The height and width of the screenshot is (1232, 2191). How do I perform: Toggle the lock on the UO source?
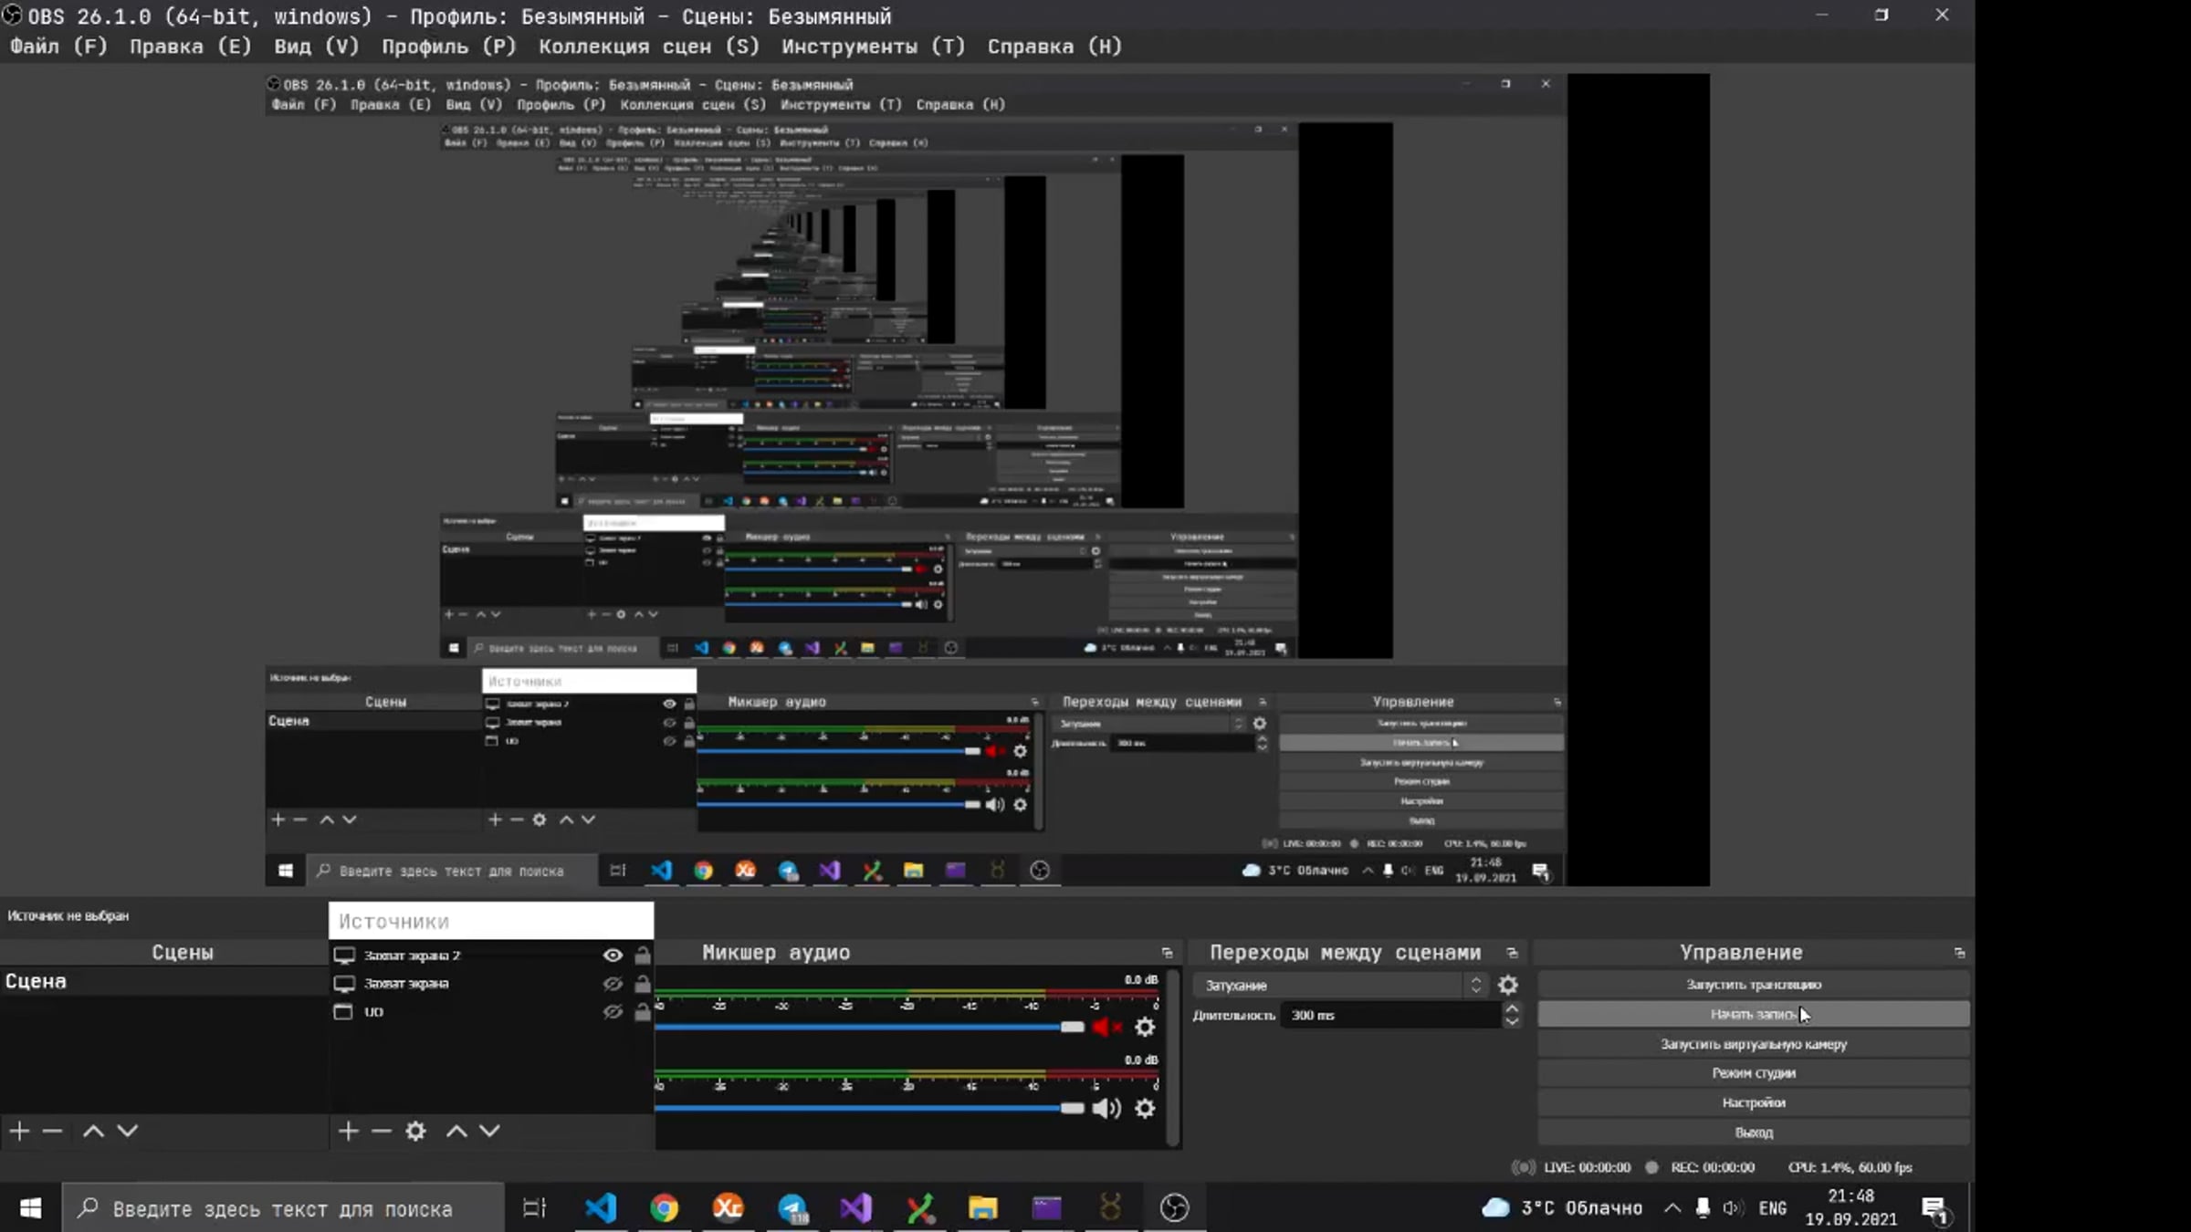643,1012
